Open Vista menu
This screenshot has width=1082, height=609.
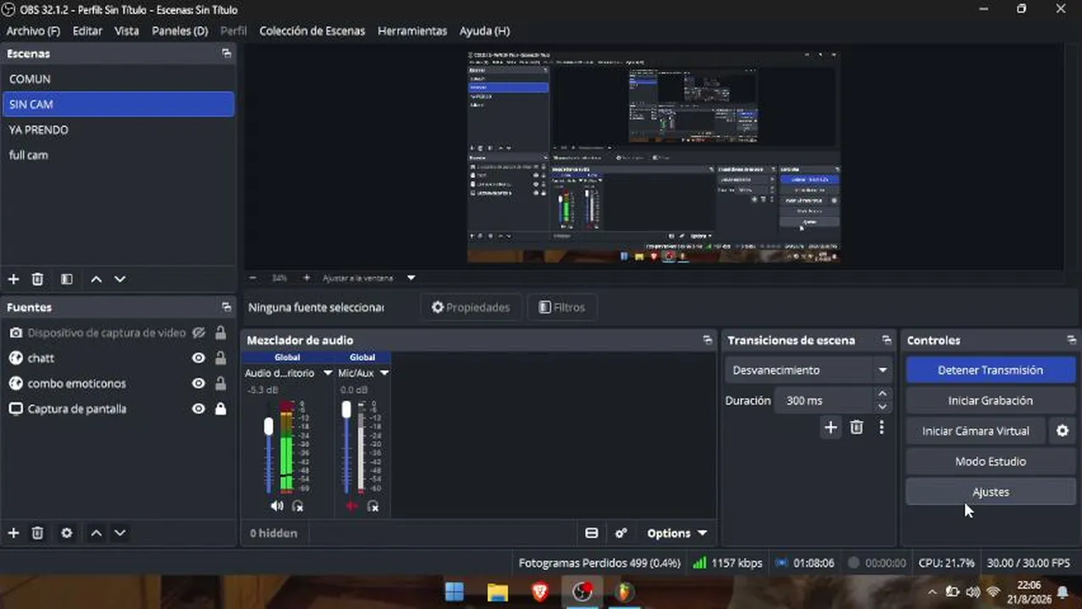127,30
